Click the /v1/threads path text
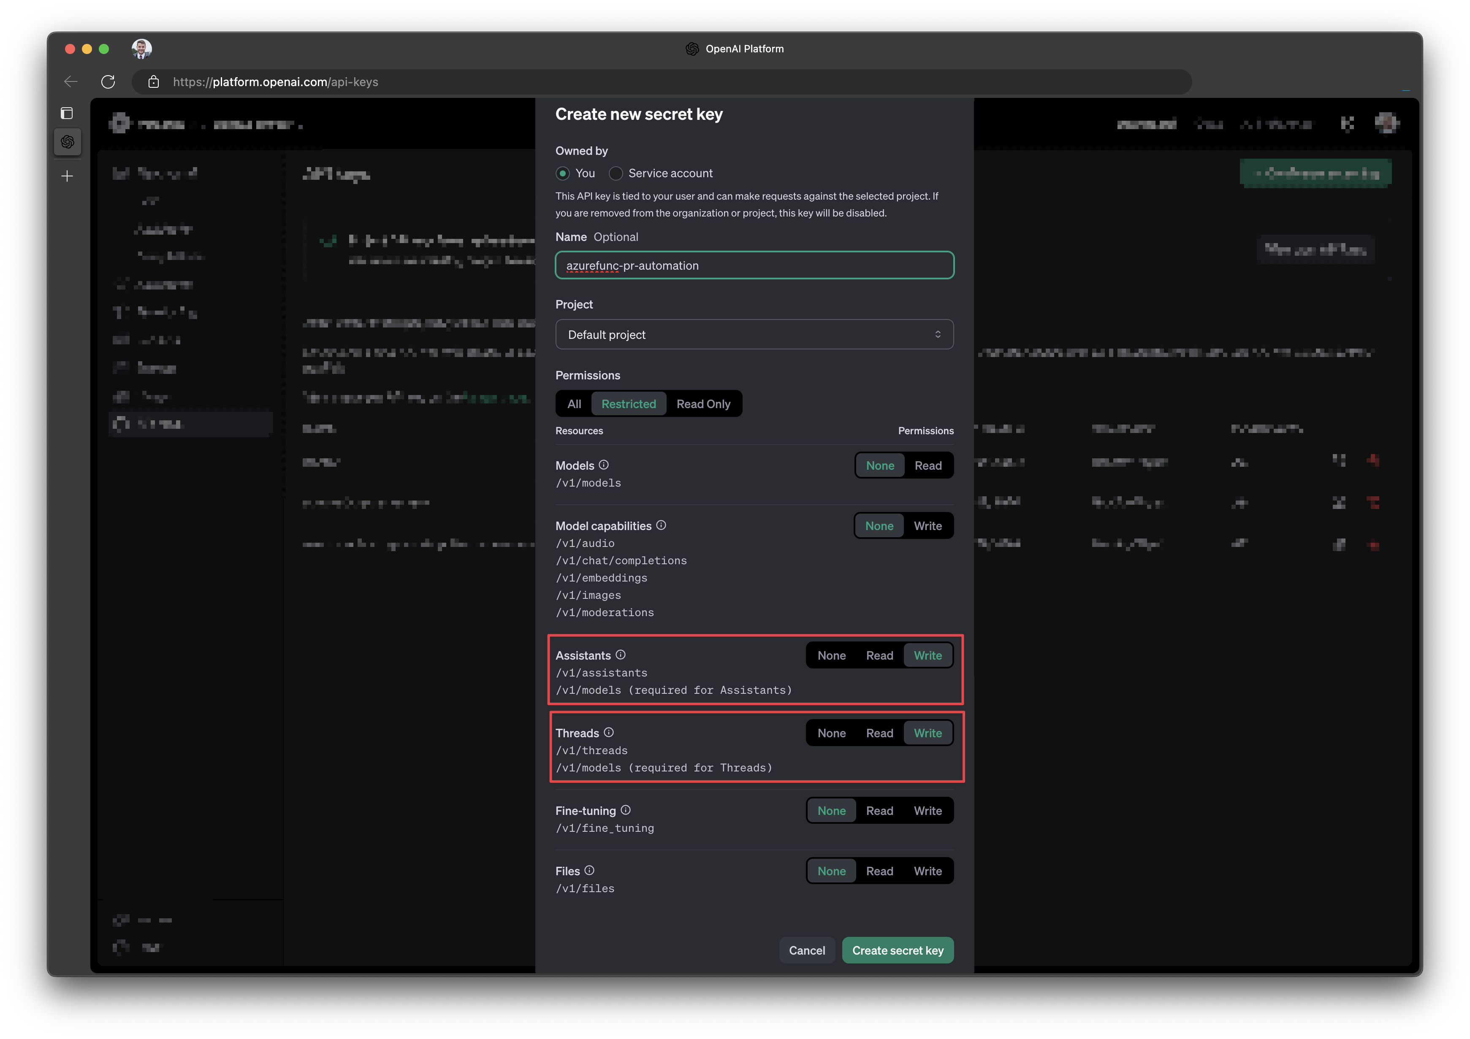This screenshot has height=1039, width=1470. click(591, 749)
